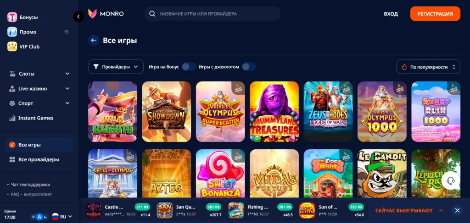The height and width of the screenshot is (223, 470).
Task: Collapse the sidebar with the arrow button
Action: 78,16
